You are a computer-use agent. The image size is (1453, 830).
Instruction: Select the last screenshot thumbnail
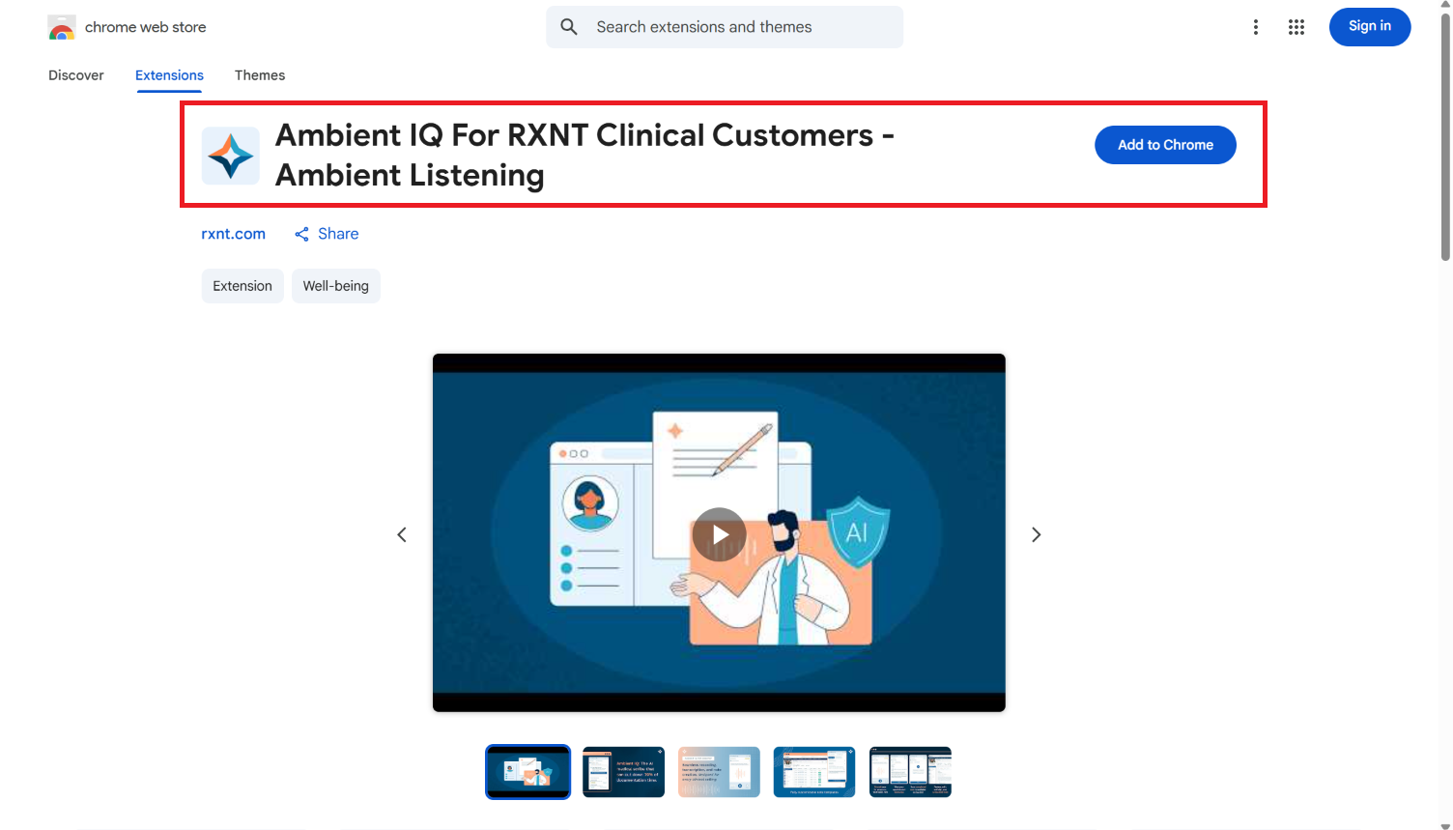(x=910, y=772)
